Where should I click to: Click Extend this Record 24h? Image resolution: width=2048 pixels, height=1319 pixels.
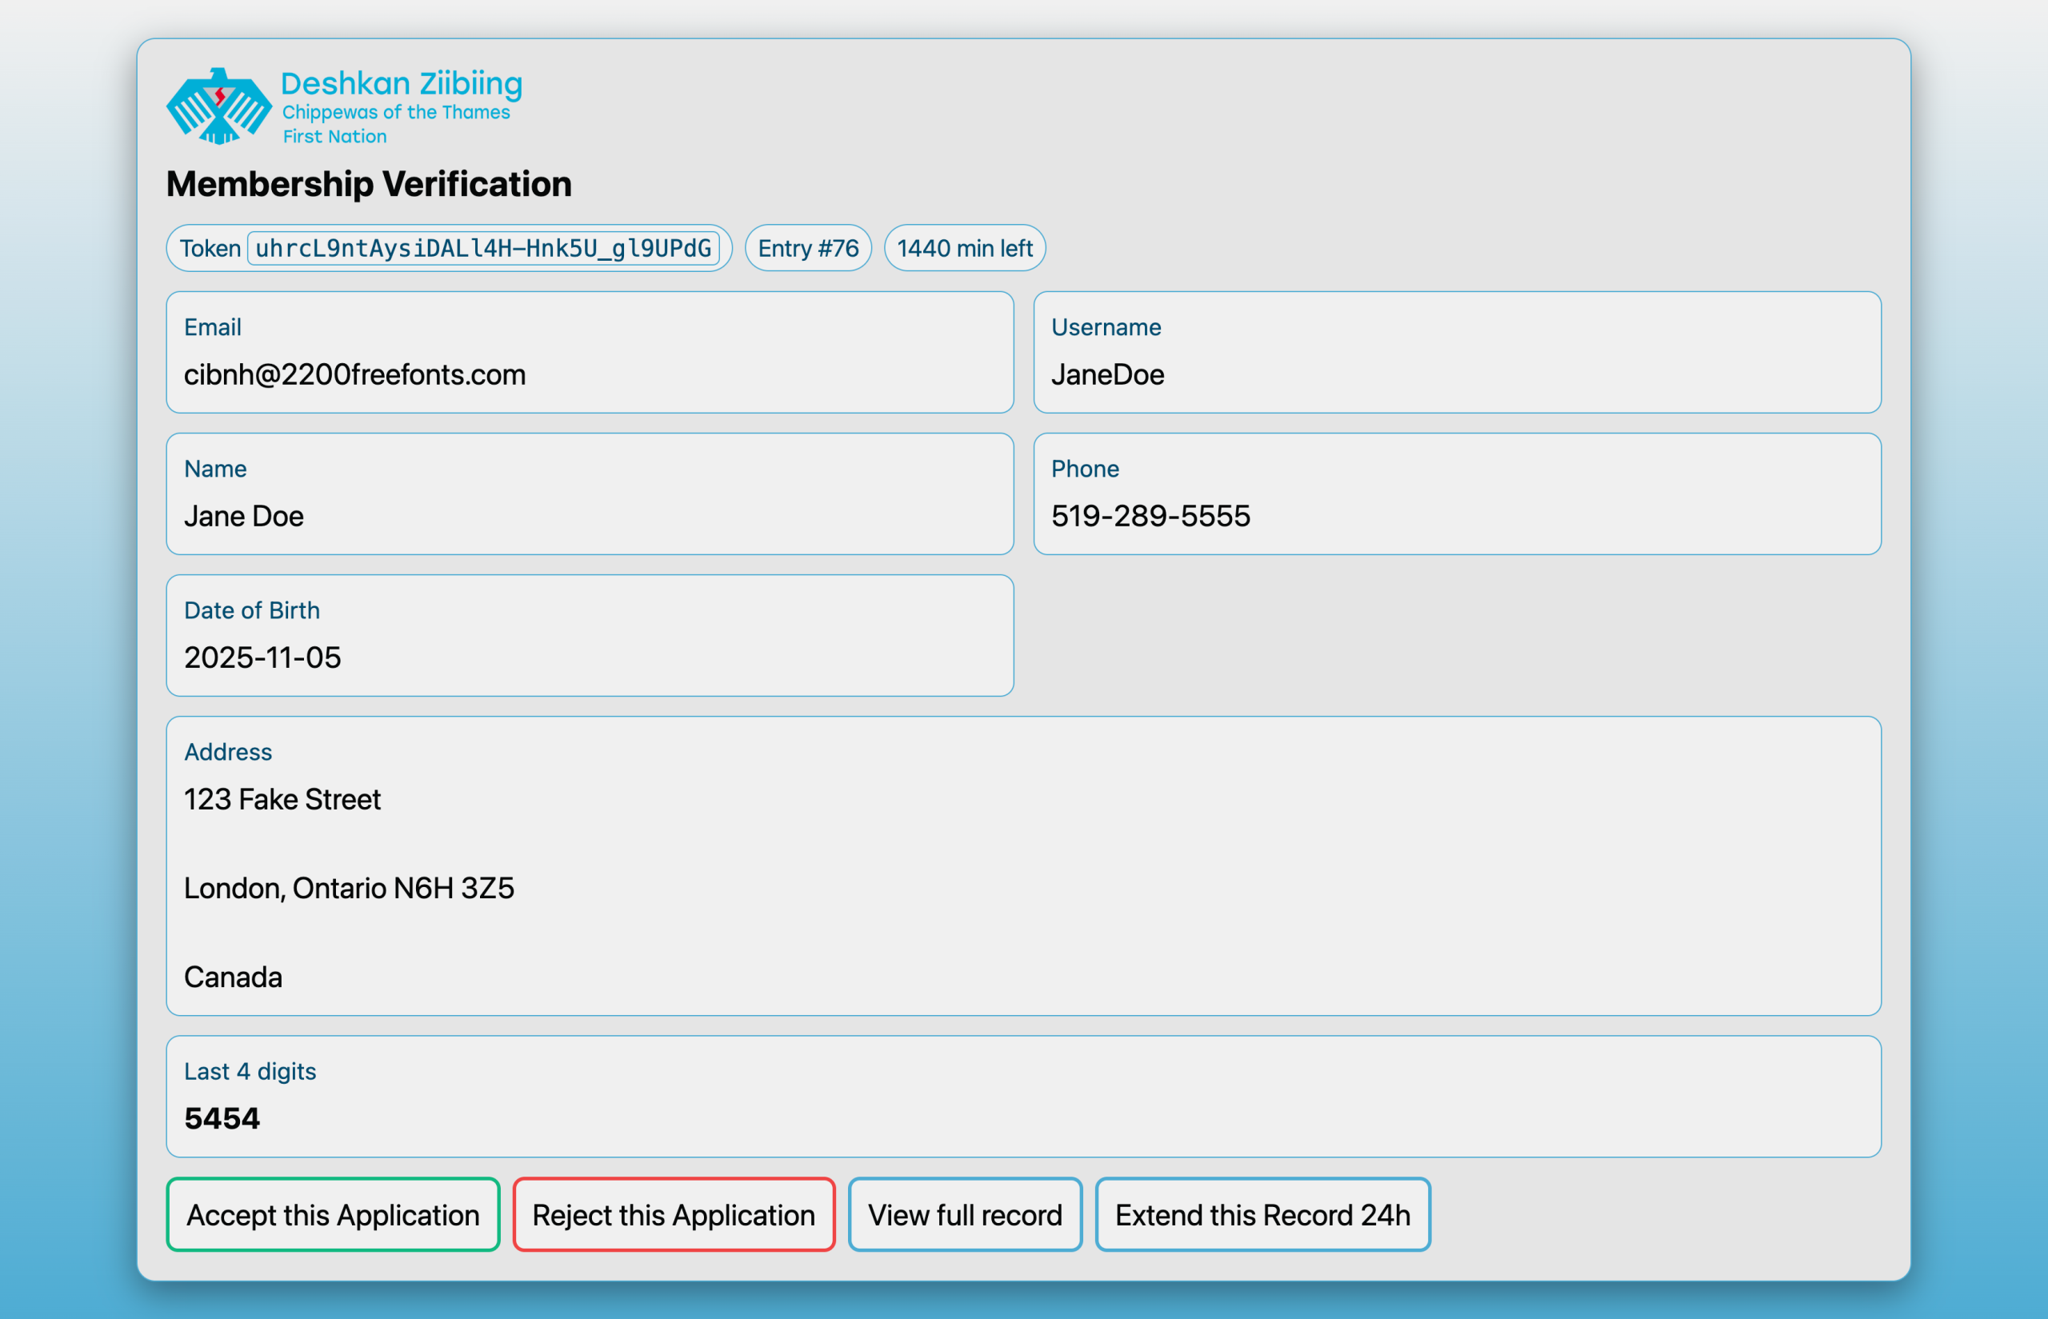tap(1262, 1214)
